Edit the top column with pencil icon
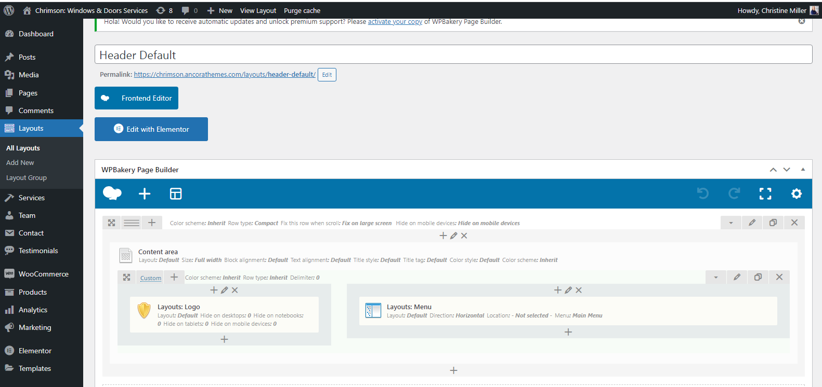Image resolution: width=822 pixels, height=387 pixels. coord(453,236)
